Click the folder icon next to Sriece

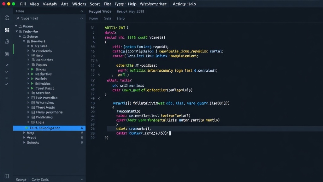[x=24, y=37]
